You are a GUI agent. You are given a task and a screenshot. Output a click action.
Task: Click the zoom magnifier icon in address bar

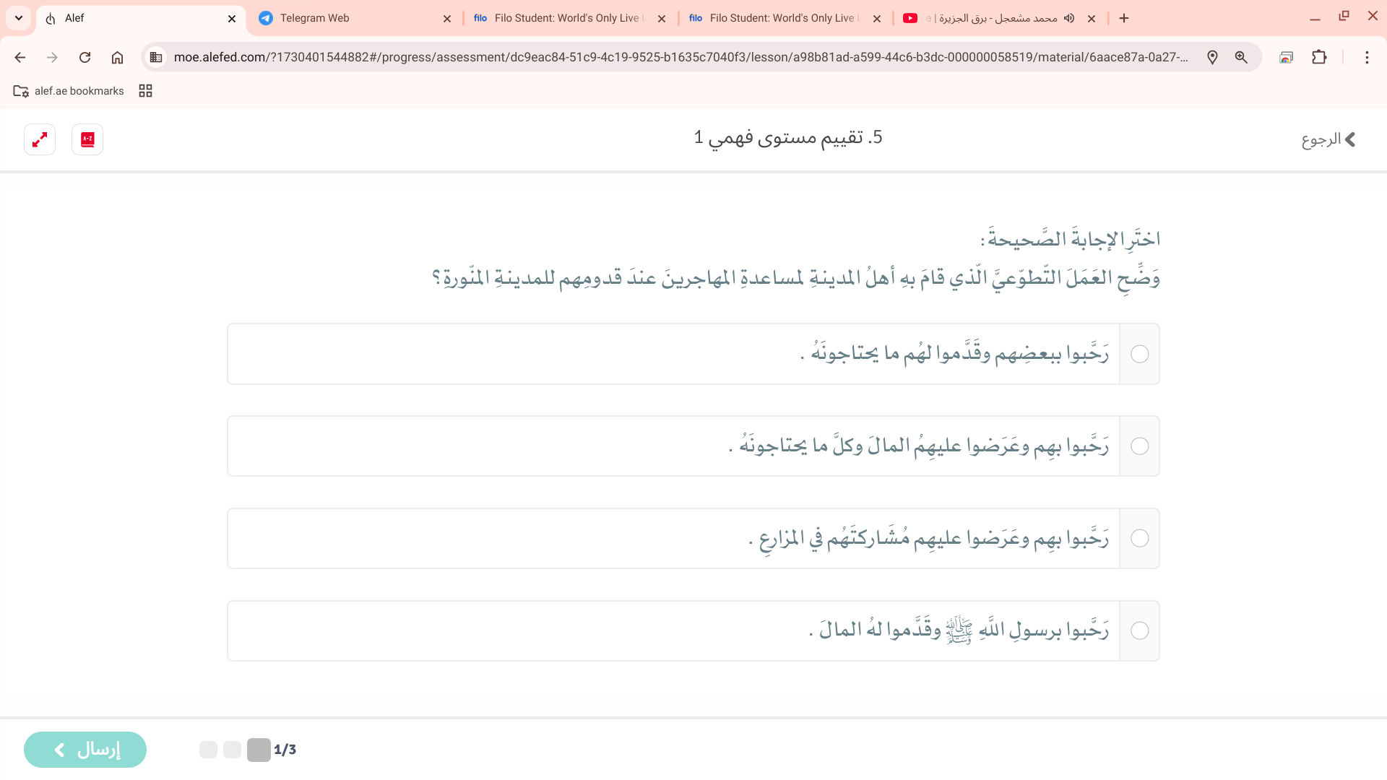(1241, 58)
